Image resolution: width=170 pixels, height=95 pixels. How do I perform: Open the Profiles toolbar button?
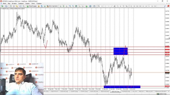pyautogui.click(x=6, y=6)
